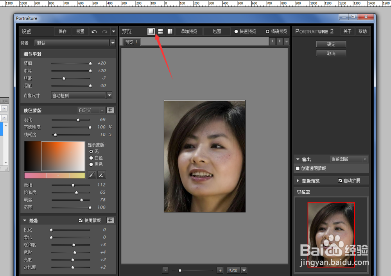This screenshot has width=391, height=276.
Task: Click the sharpen slider
Action: (x=70, y=230)
